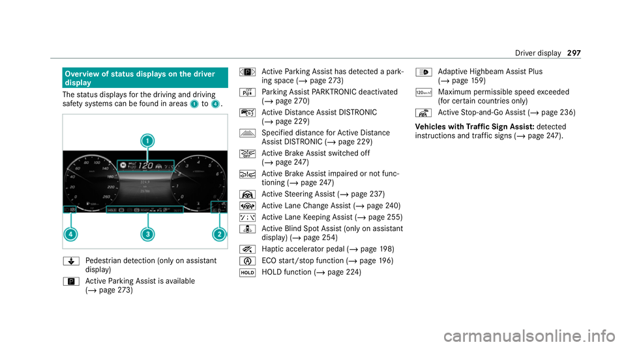Image resolution: width=626 pixels, height=347 pixels.
Task: Click the Adaptive Highbeam Assist Plus icon
Action: (x=424, y=72)
